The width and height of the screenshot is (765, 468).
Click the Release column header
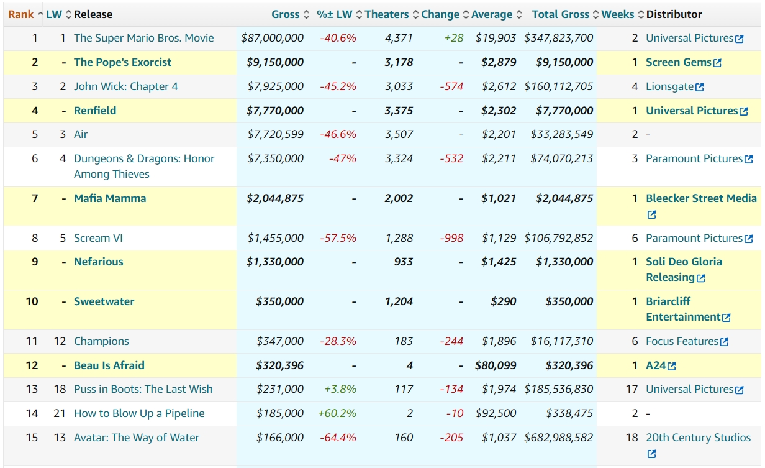tap(93, 14)
